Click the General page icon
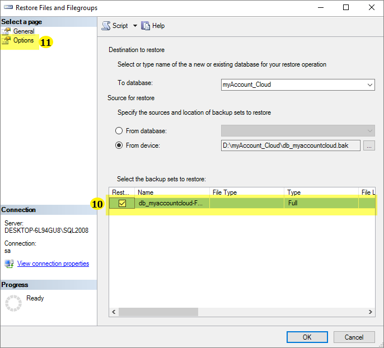The width and height of the screenshot is (384, 348). tap(6, 31)
